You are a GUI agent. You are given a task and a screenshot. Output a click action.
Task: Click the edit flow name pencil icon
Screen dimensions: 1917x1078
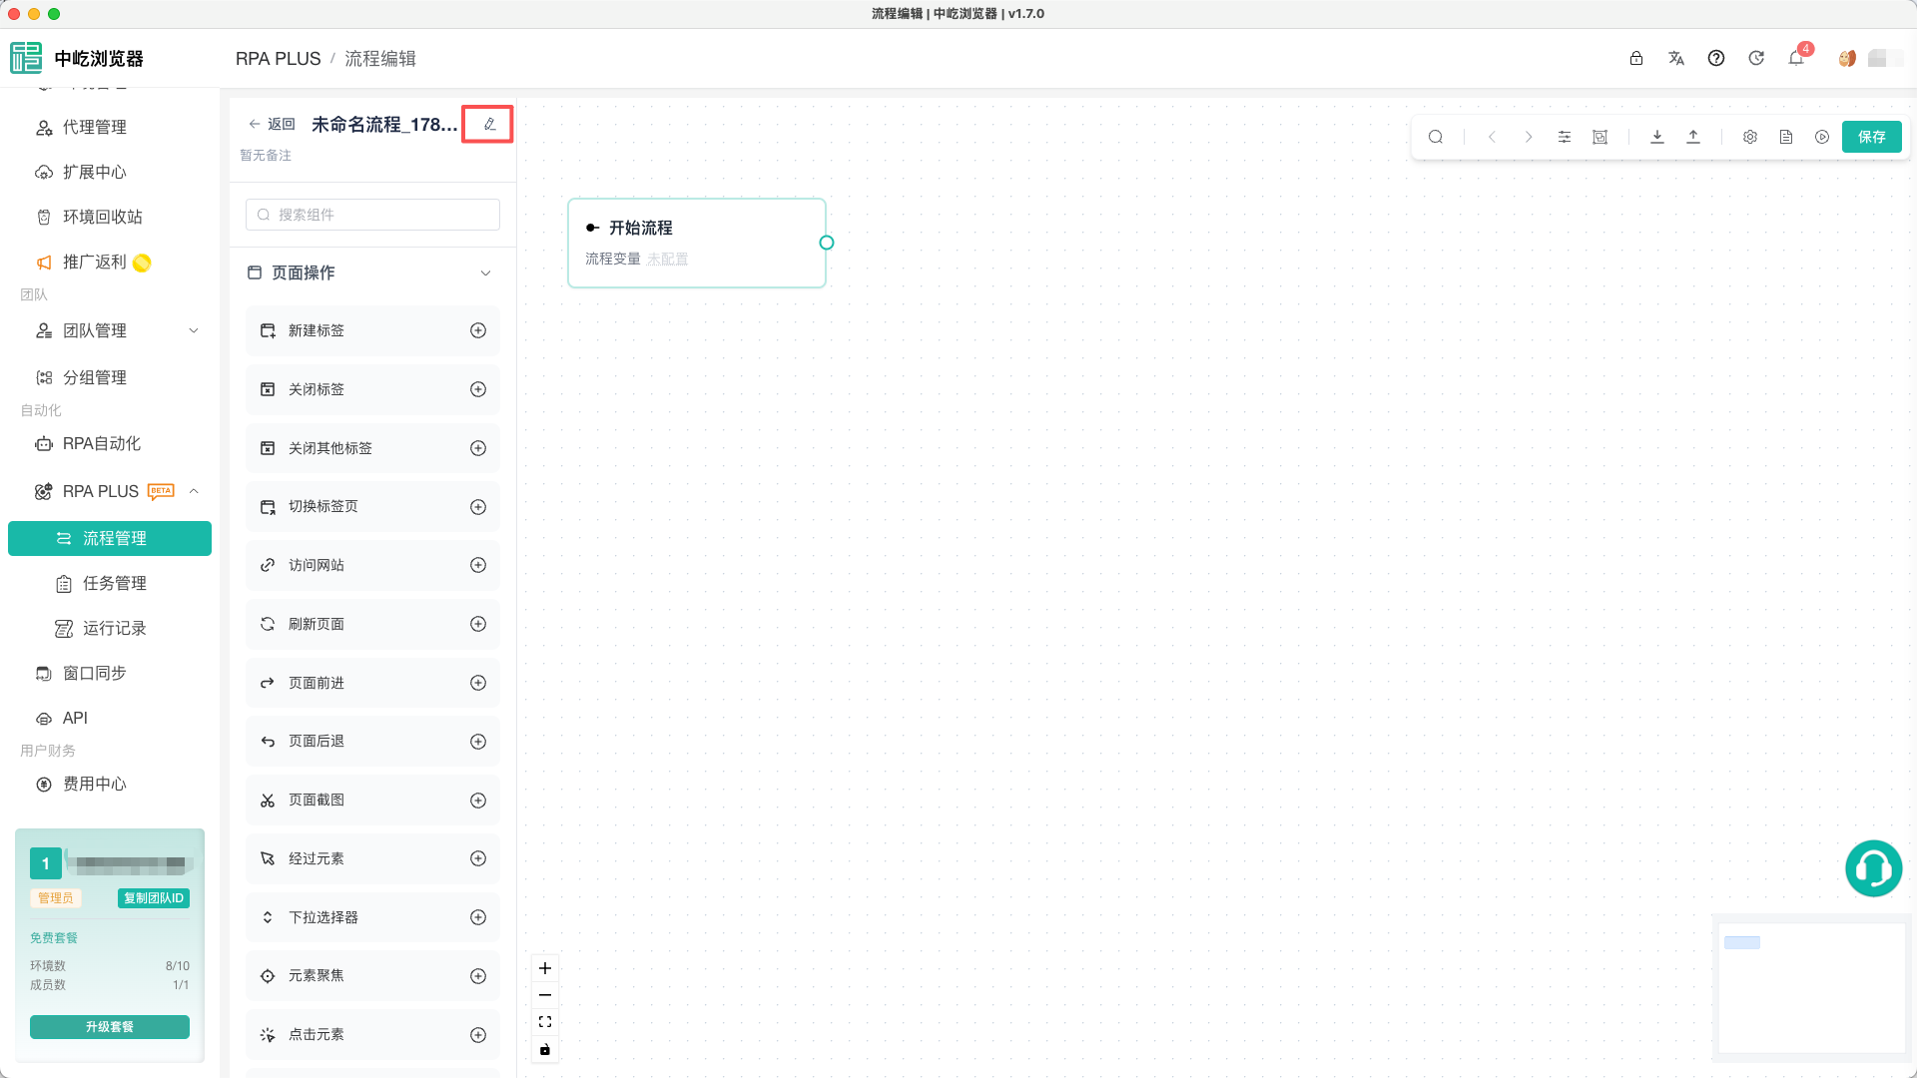(489, 125)
